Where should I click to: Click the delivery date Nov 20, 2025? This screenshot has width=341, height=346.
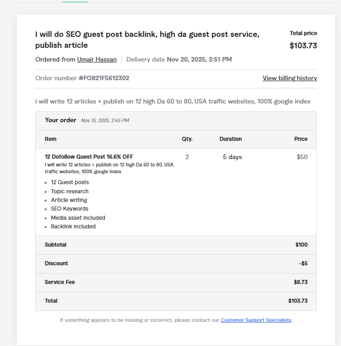[199, 59]
